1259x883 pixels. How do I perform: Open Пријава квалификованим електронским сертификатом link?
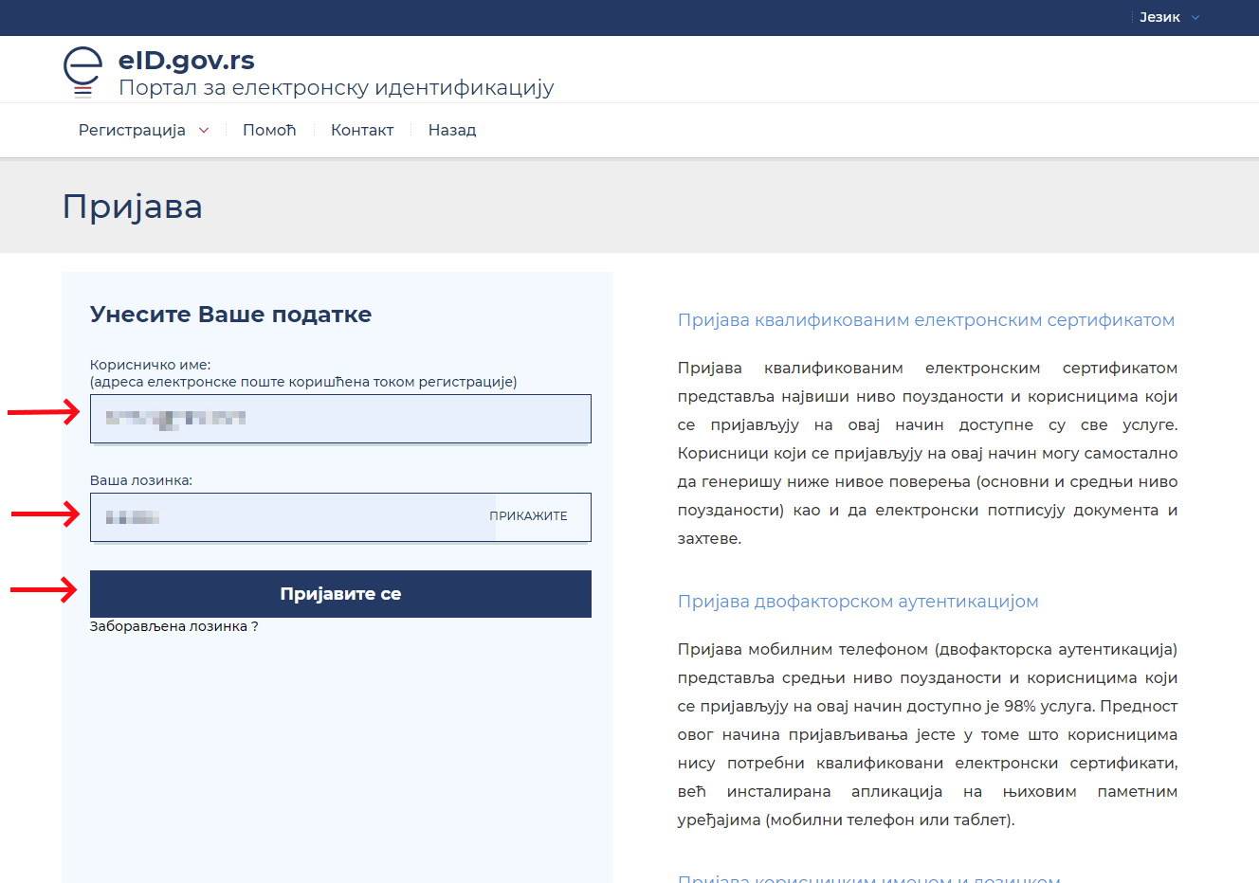pos(925,320)
